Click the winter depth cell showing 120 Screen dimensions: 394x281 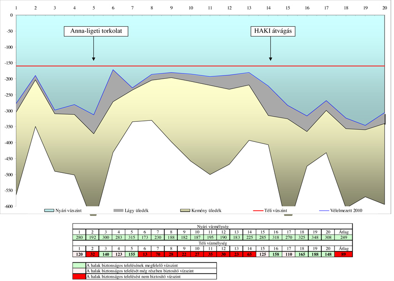[79, 254]
